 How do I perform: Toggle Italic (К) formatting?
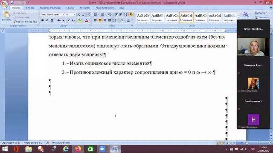point(47,20)
